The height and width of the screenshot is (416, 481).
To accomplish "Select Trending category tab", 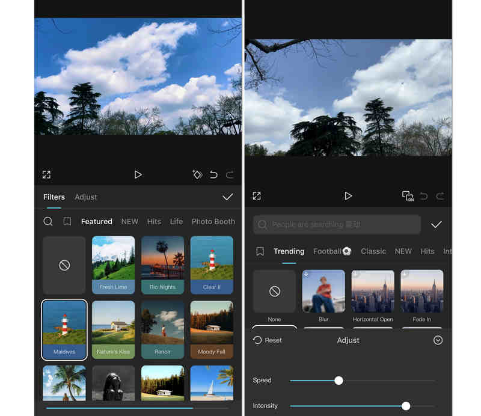I will [x=289, y=251].
